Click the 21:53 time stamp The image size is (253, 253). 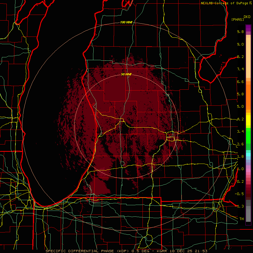point(202,251)
